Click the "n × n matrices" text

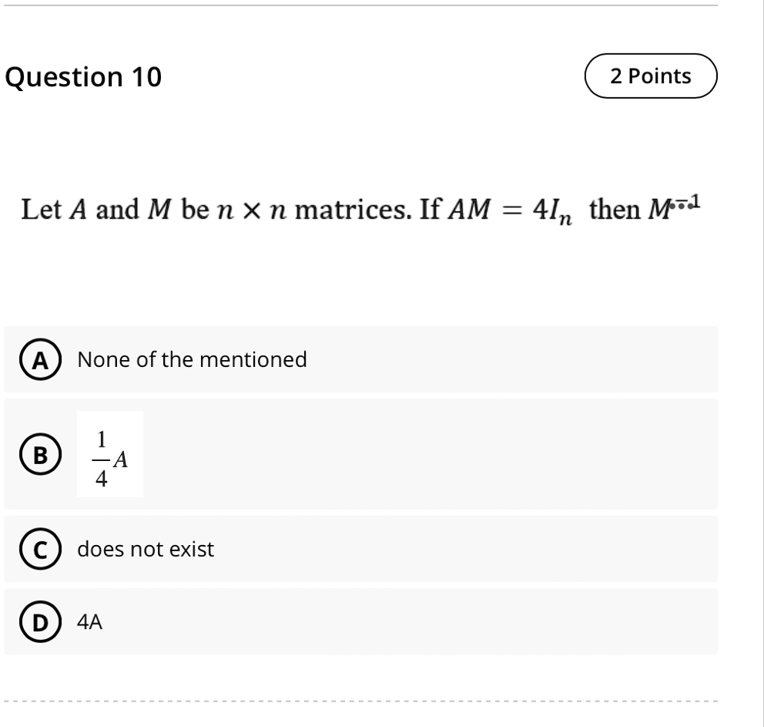(314, 210)
